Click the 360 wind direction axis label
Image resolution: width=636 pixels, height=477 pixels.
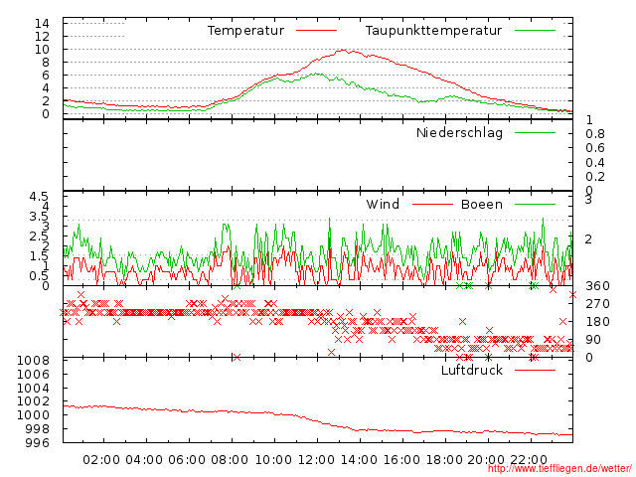[x=597, y=286]
